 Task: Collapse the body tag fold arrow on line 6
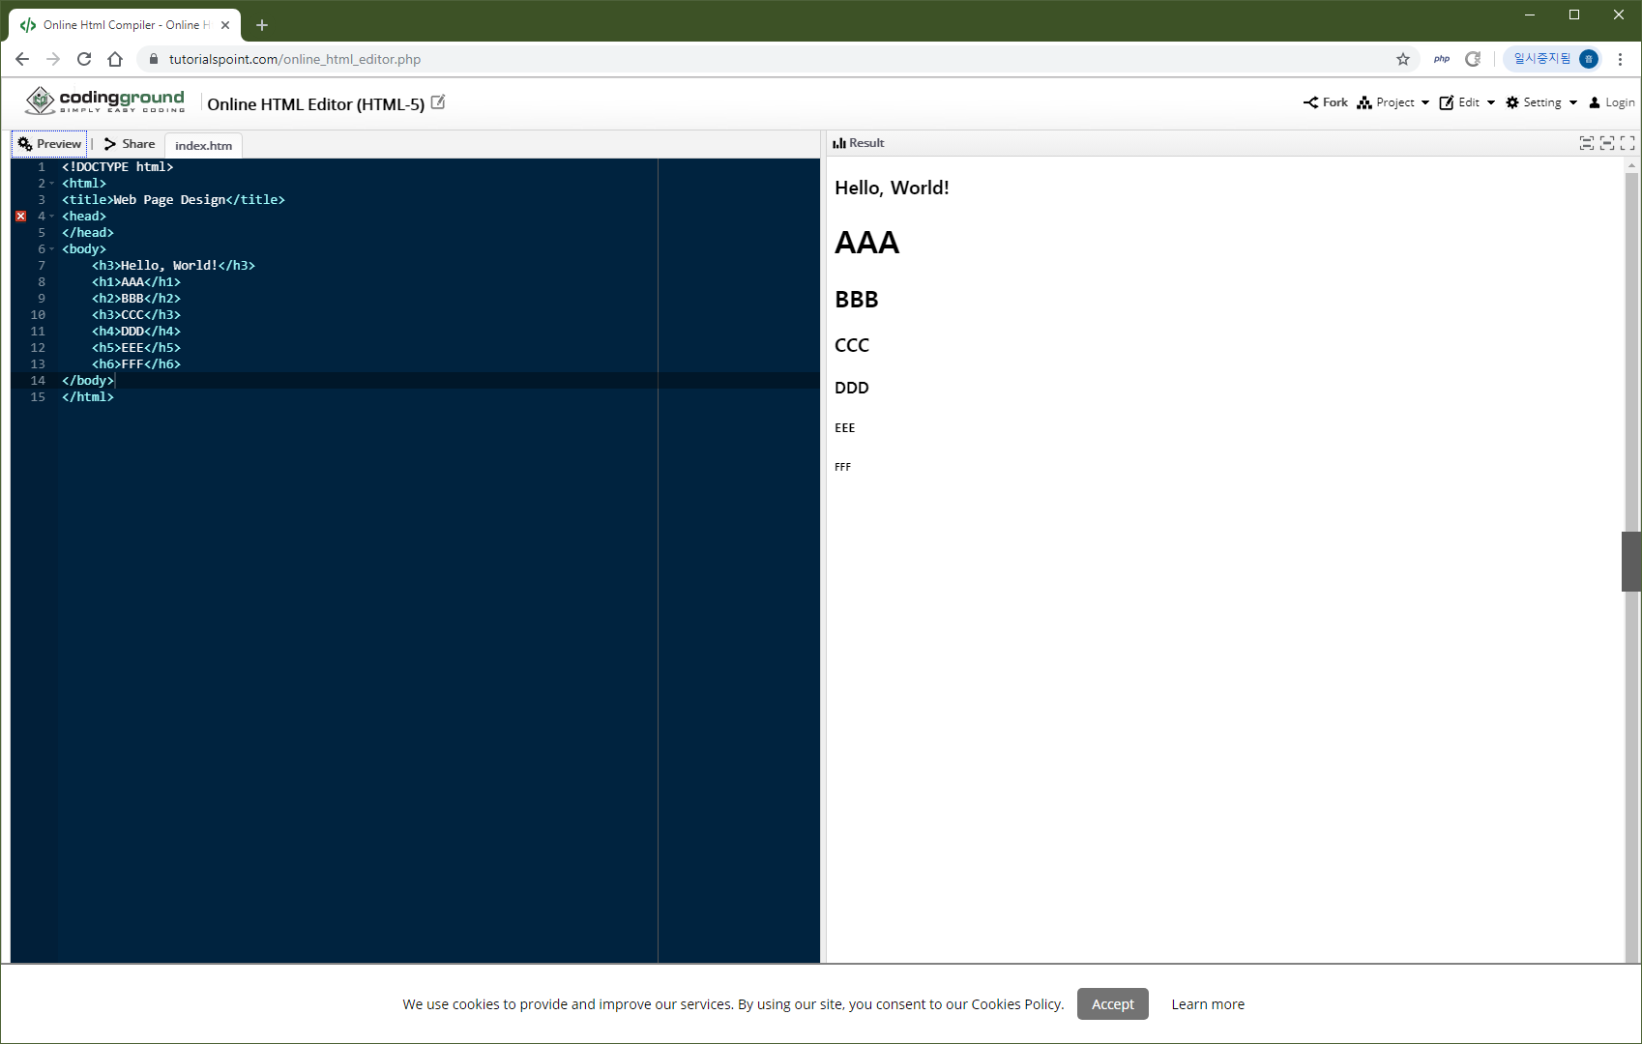click(x=52, y=249)
